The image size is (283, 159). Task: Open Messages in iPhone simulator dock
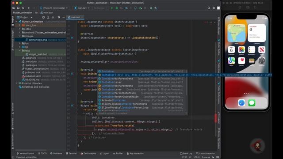252,103
